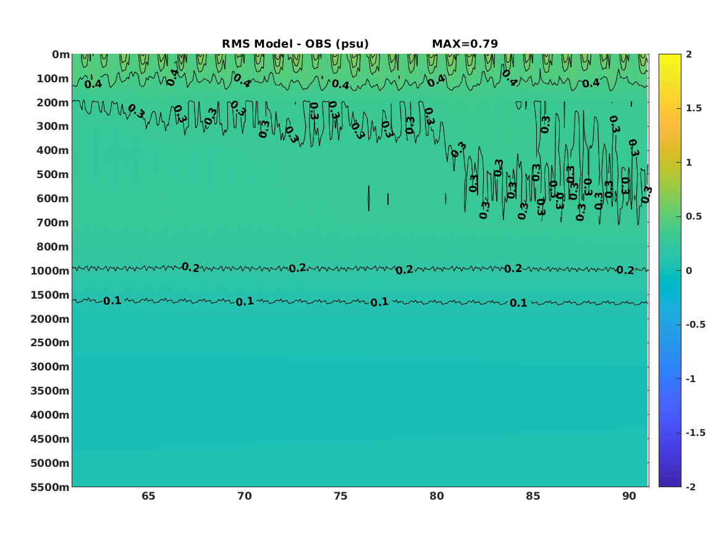
Task: Click the '300m' depth axis label
Action: pyautogui.click(x=53, y=127)
